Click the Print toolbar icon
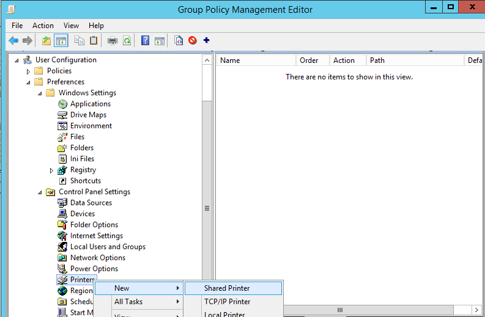Viewport: 485px width, 317px height. [x=113, y=40]
